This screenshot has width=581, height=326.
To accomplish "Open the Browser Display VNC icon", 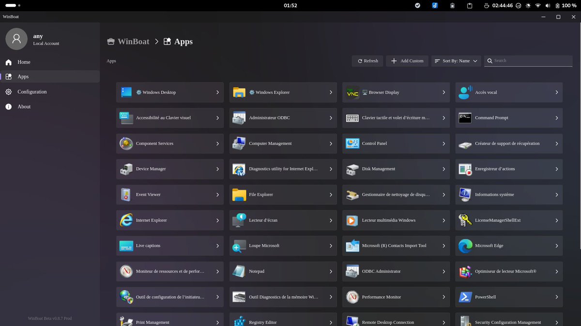I will point(352,92).
